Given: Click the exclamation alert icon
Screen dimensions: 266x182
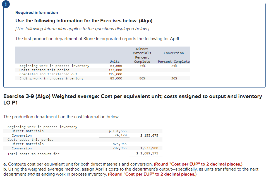Looking at the screenshot, I should point(6,4).
